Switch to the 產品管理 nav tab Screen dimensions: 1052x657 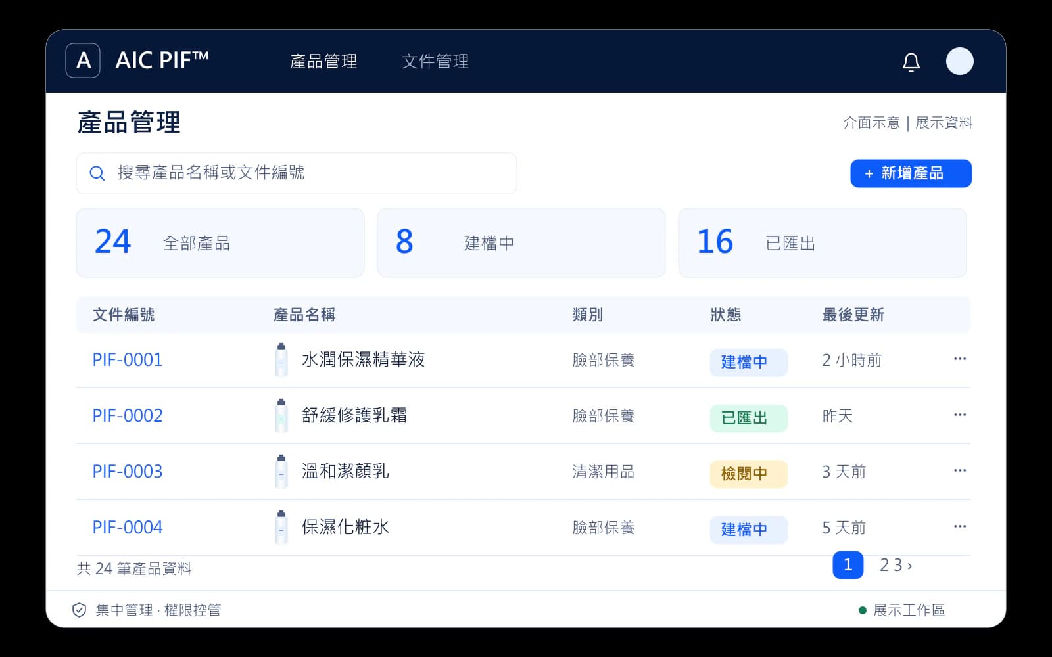tap(323, 61)
